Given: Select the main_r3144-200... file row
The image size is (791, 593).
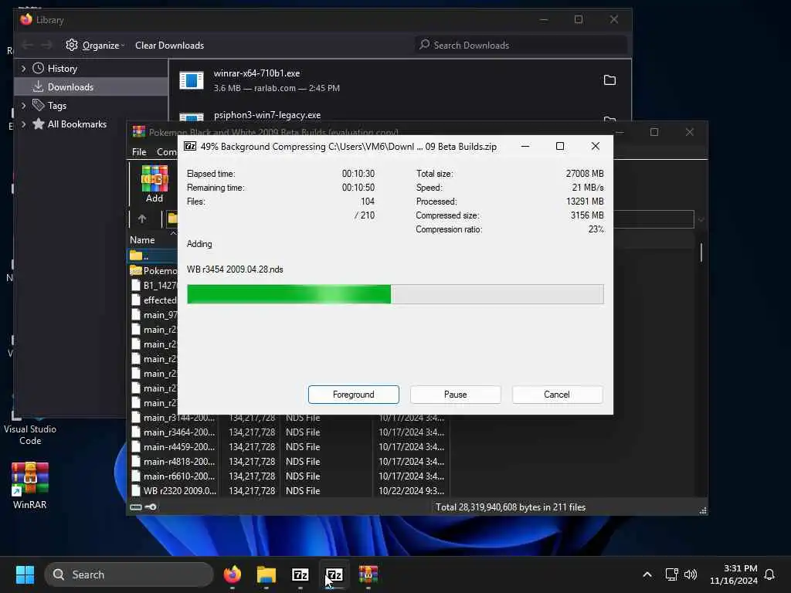Looking at the screenshot, I should pyautogui.click(x=287, y=418).
